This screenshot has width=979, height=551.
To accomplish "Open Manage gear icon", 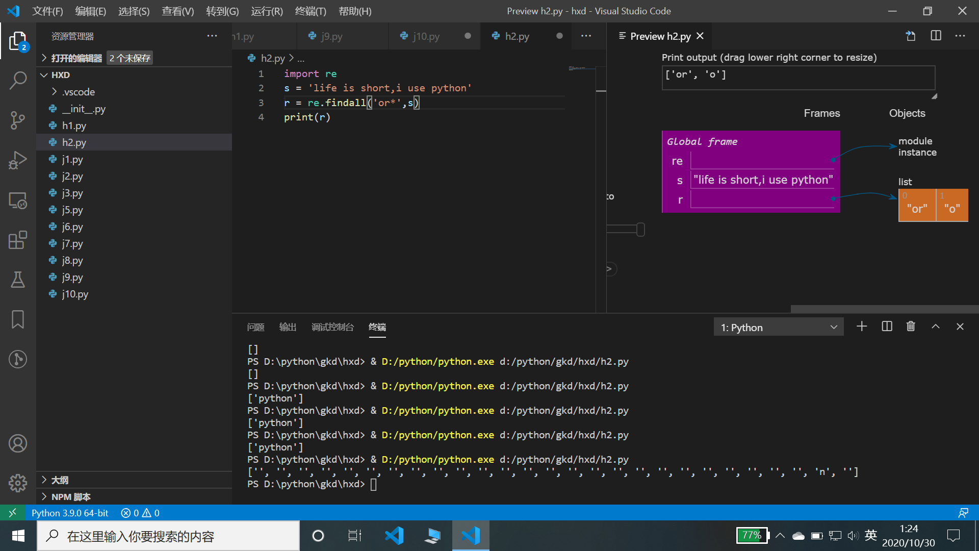I will (18, 483).
